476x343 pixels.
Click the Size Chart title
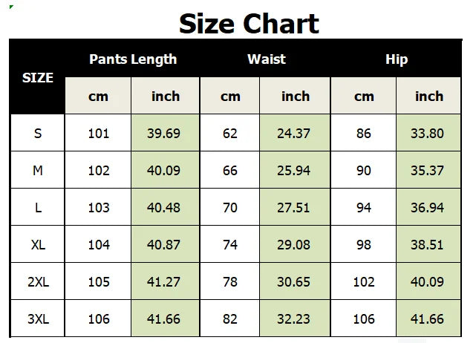pyautogui.click(x=249, y=24)
